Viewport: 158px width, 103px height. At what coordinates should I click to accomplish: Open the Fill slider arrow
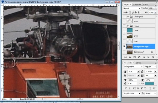coord(156,12)
